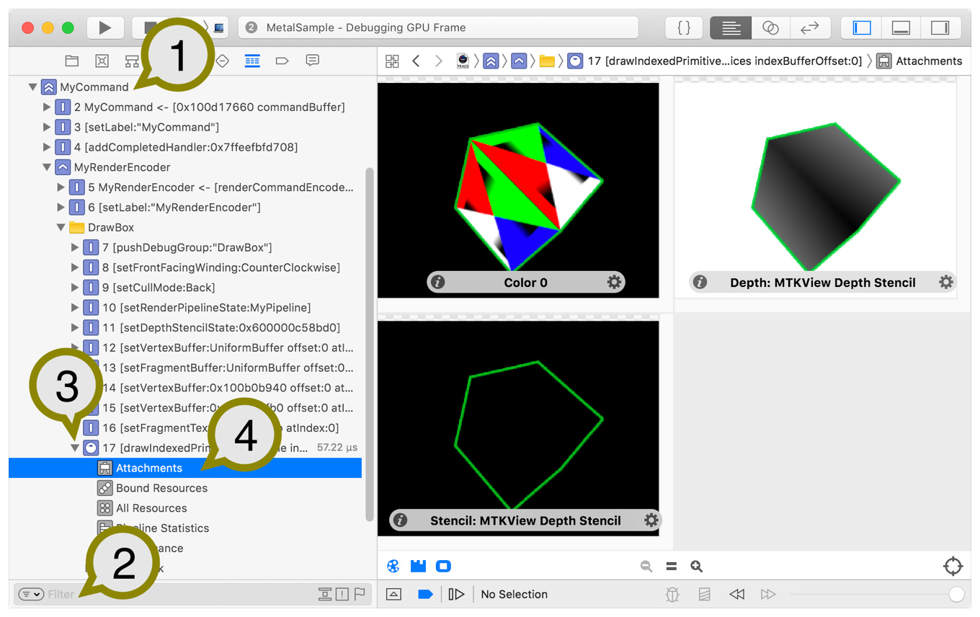Open settings gear for Depth attachment

pyautogui.click(x=946, y=283)
